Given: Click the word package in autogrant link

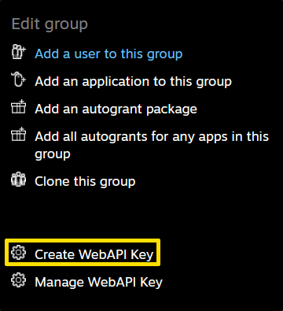Looking at the screenshot, I should (x=171, y=109).
